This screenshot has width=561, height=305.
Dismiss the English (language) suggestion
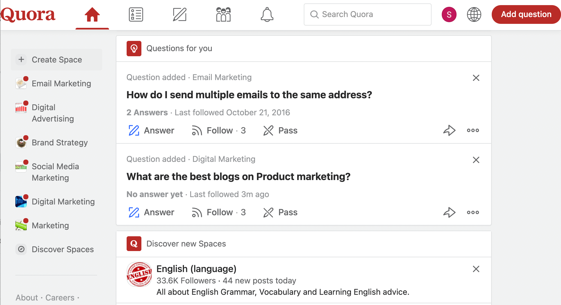click(476, 269)
